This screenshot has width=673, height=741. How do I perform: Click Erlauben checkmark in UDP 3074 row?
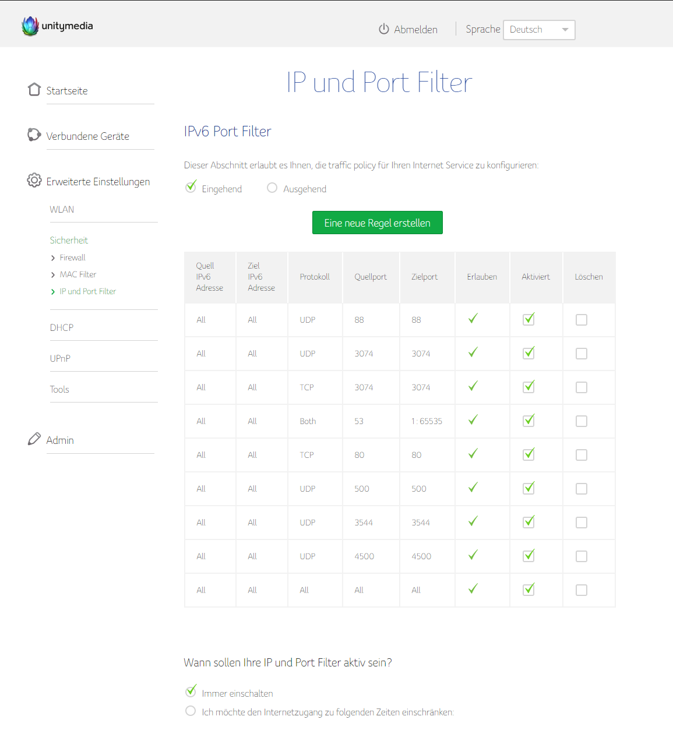(473, 352)
